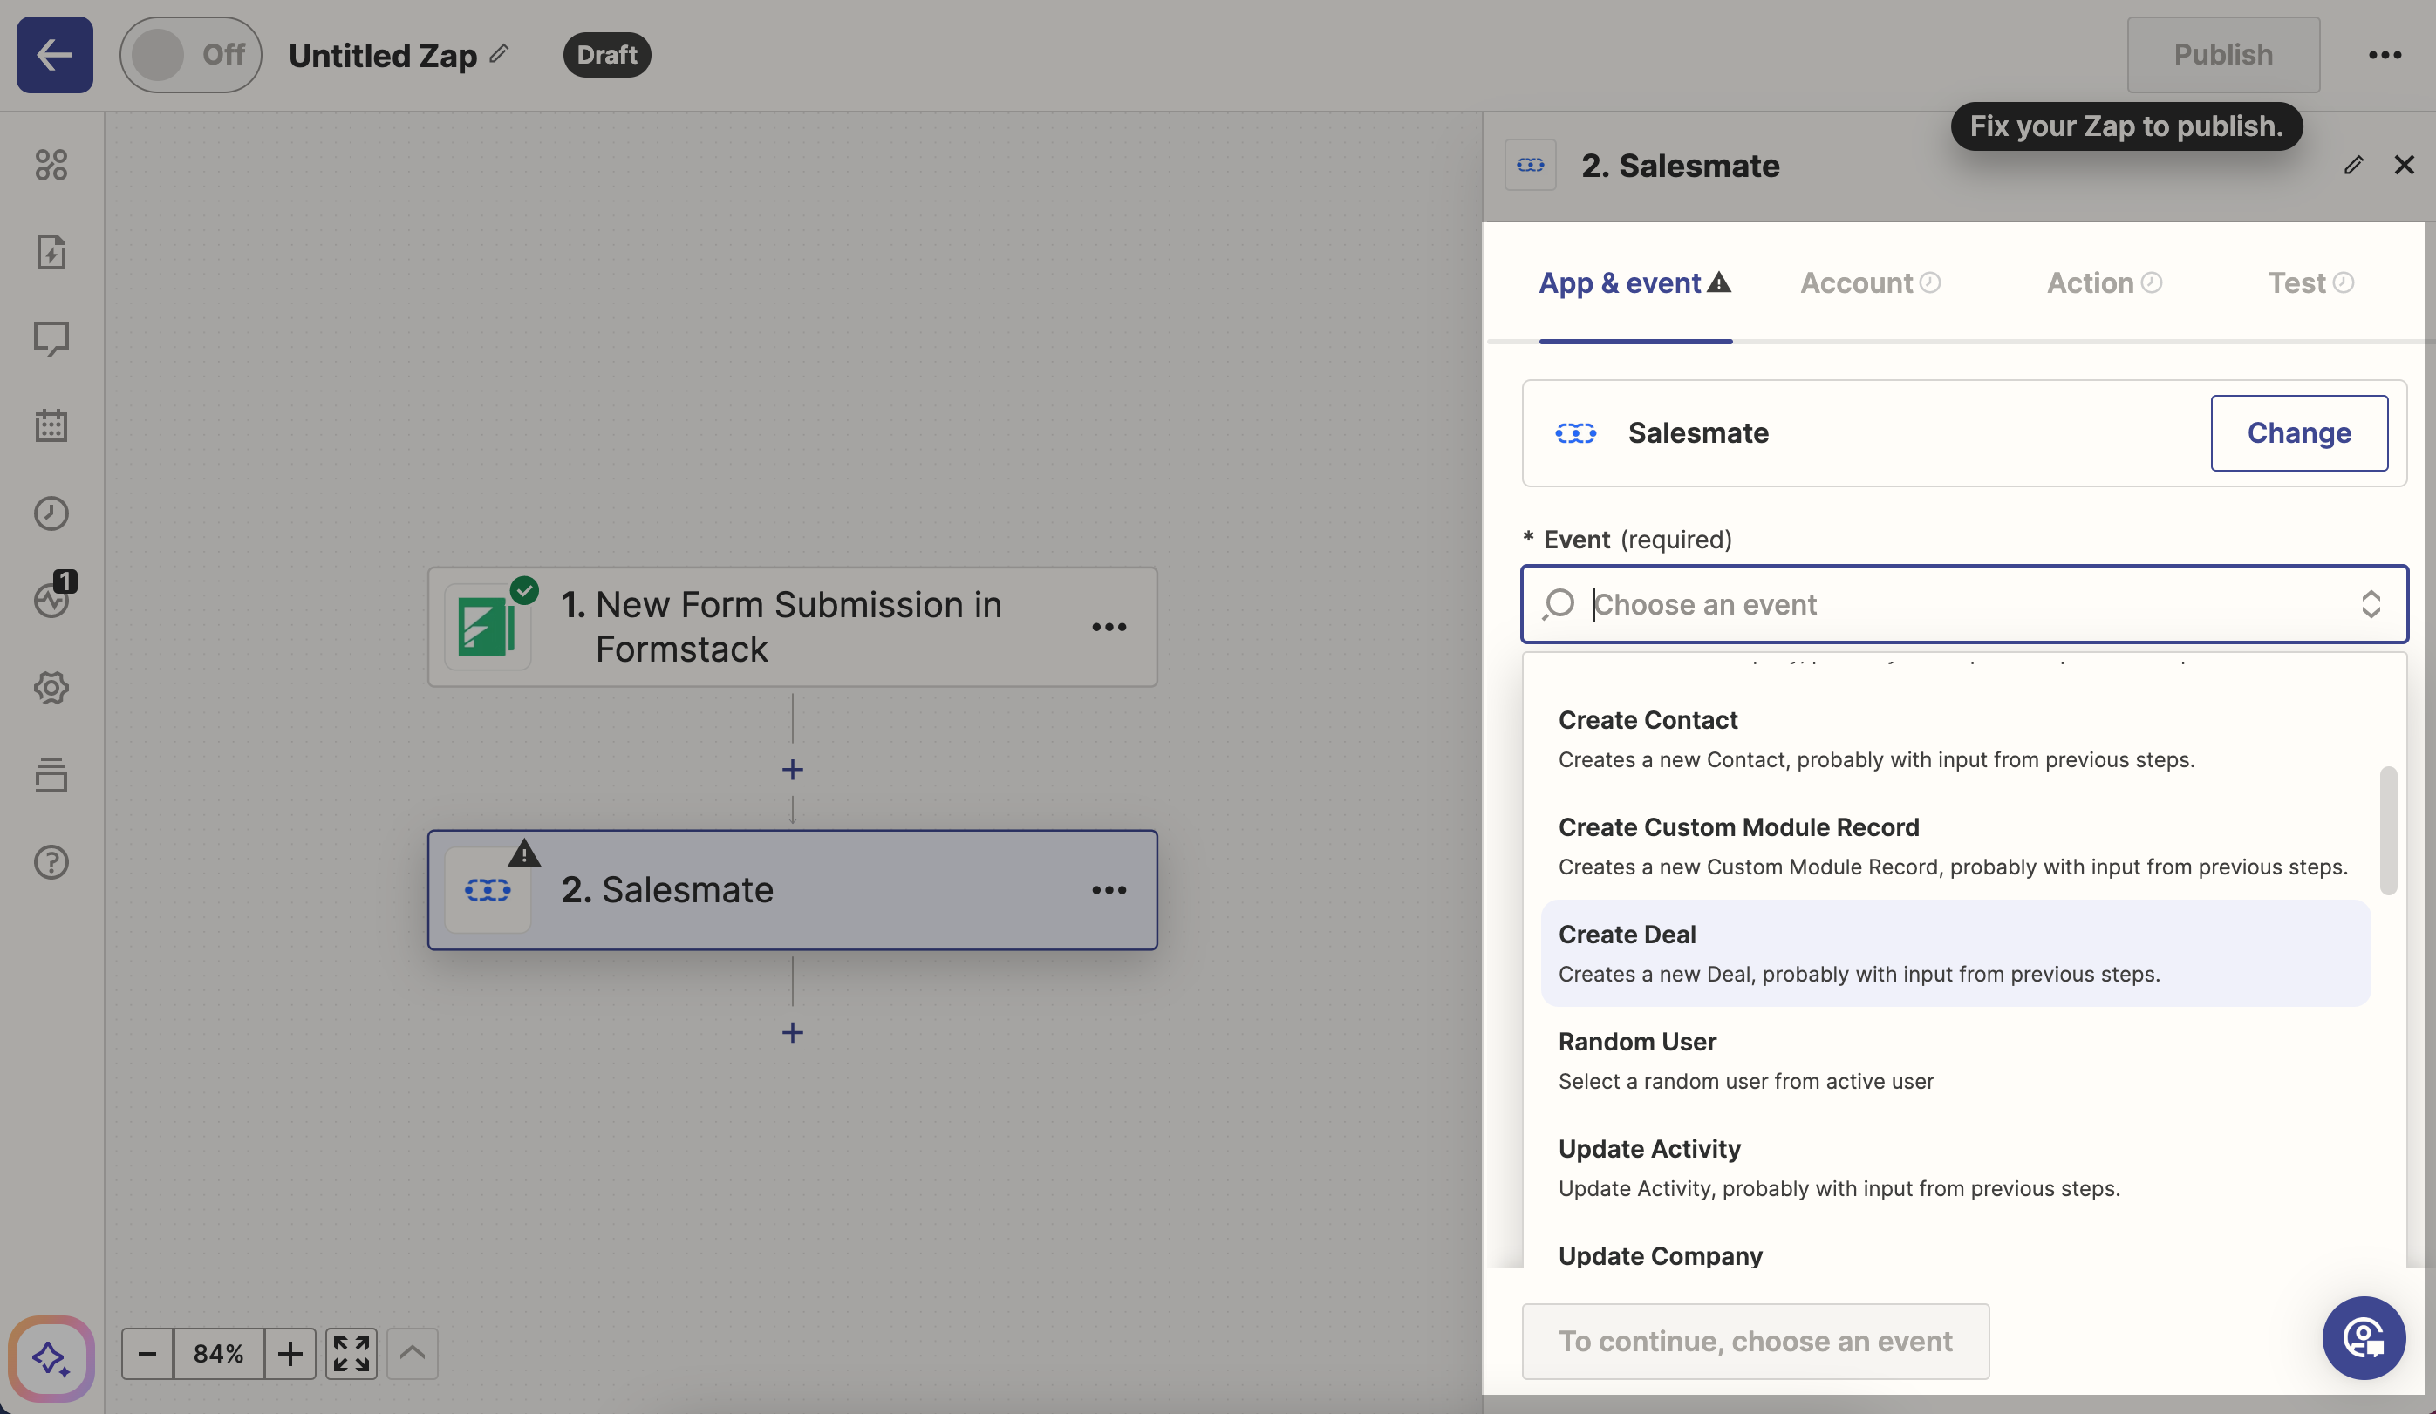Collapse the zoom toolbar with the chevron button

412,1353
